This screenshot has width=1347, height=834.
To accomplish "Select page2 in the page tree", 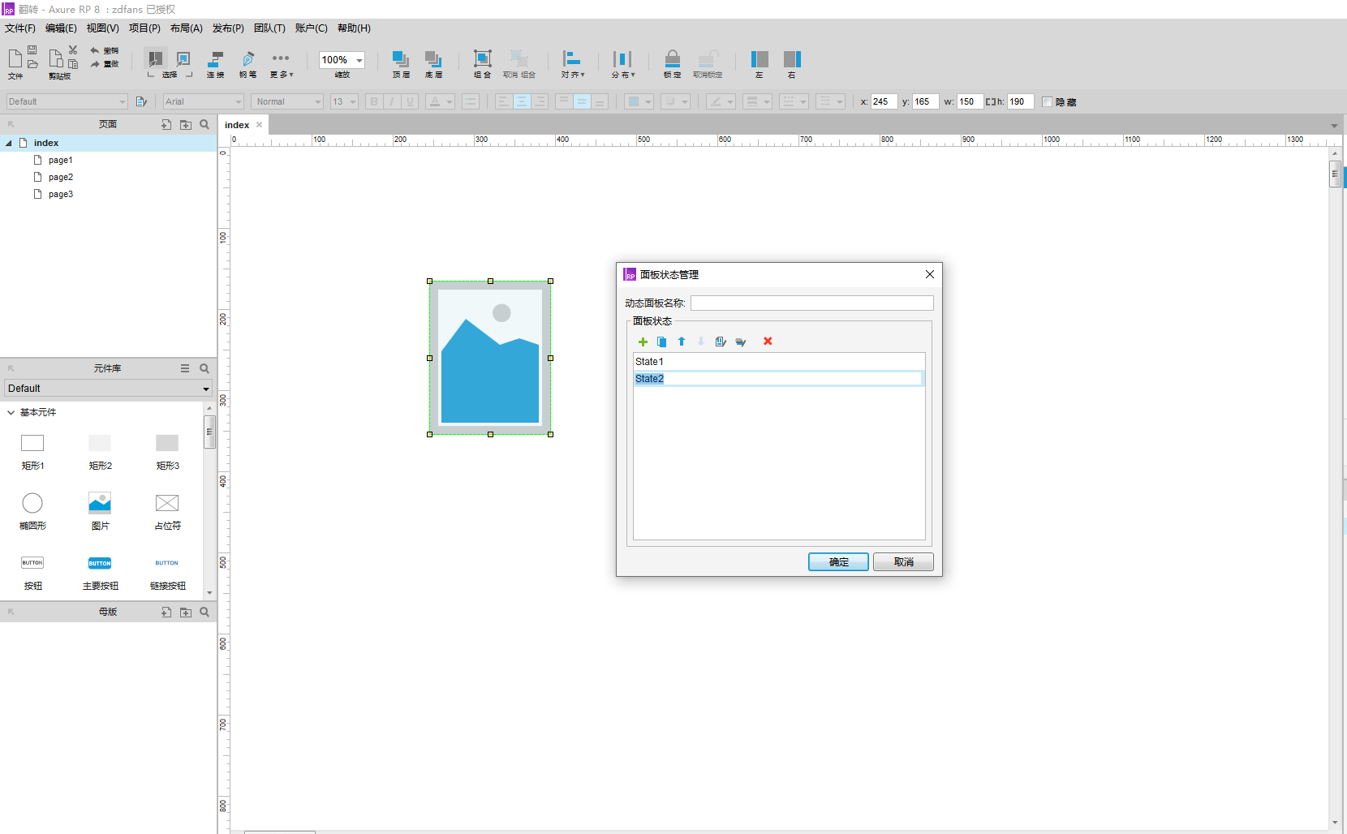I will [61, 177].
